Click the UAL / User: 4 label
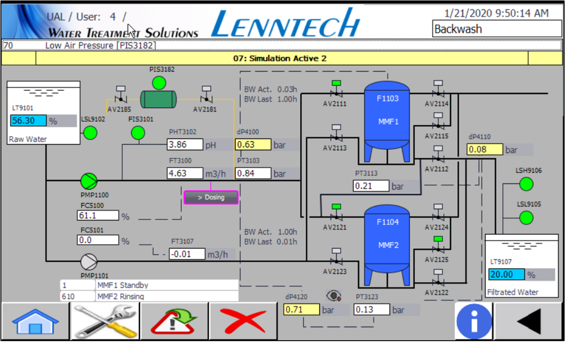Screen dimensions: 565x342 coord(87,17)
